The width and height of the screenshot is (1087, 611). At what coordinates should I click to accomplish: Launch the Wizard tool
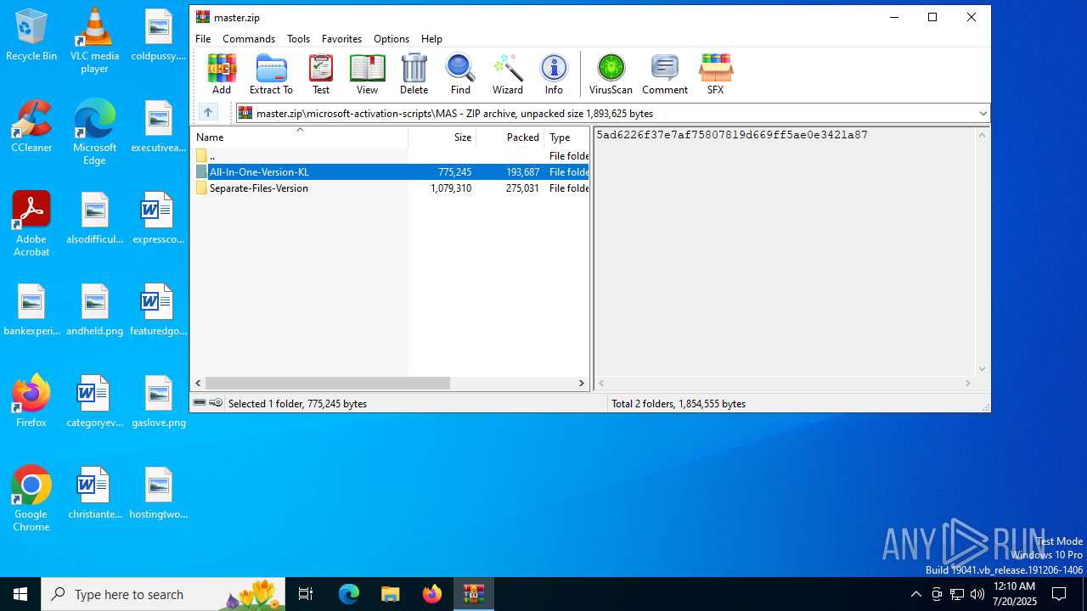[x=507, y=74]
